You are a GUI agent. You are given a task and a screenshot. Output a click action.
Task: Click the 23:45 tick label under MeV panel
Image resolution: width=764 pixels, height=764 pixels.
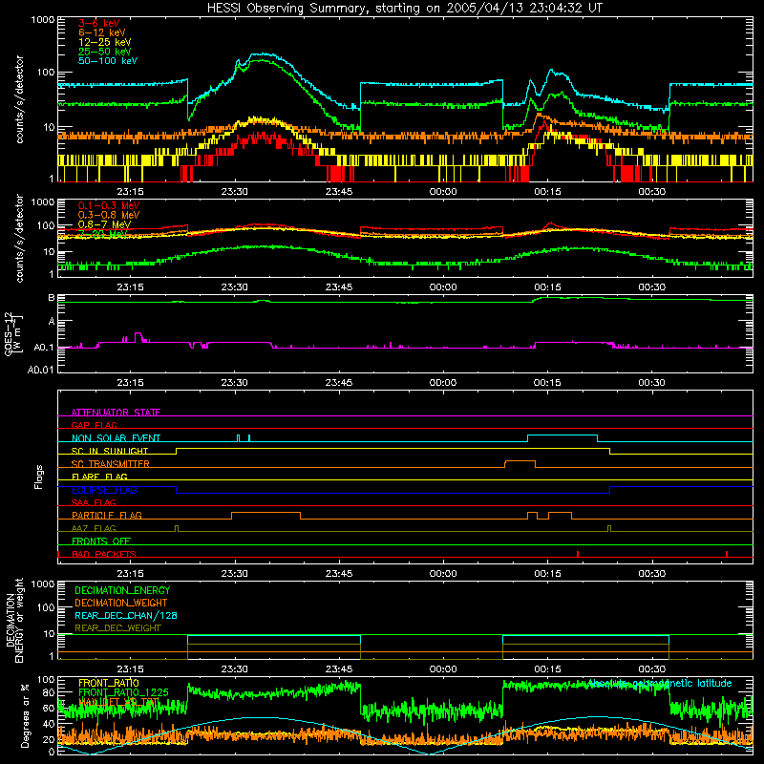(x=339, y=287)
